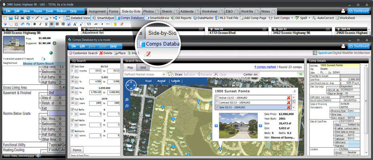
Task: Click the AutoCorrect tool
Action: [x=323, y=18]
